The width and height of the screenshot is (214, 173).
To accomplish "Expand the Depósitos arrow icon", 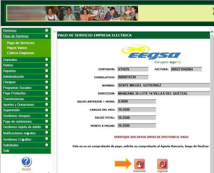I will coord(47,60).
